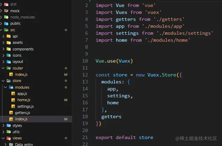This screenshot has height=146, width=222.
Task: Click 'Vuex.Store' on line 12
Action: [162, 75]
